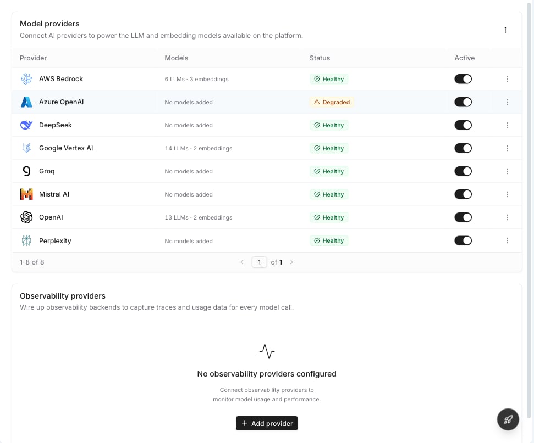Select the AWS Bedrock provider name

point(61,79)
